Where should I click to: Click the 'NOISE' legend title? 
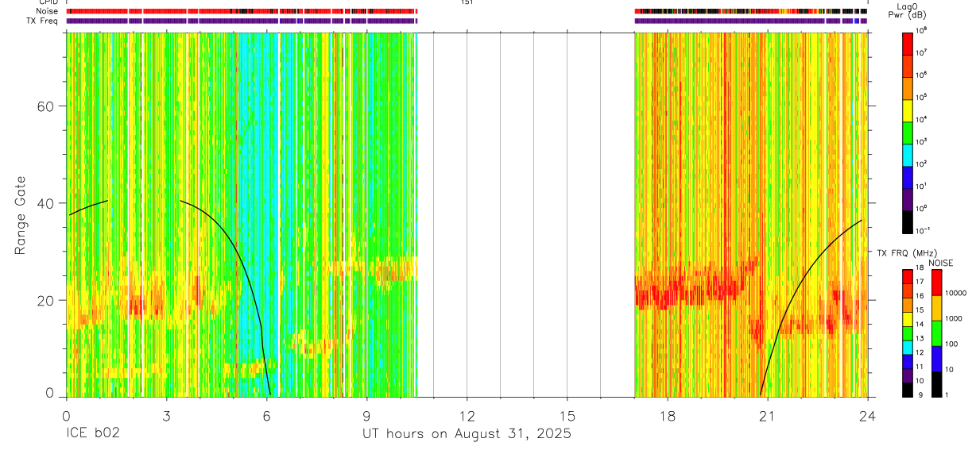pyautogui.click(x=940, y=263)
